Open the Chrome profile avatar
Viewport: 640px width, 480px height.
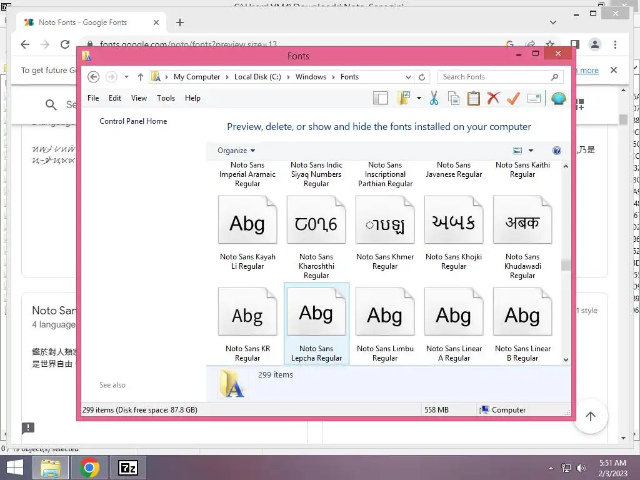click(595, 44)
